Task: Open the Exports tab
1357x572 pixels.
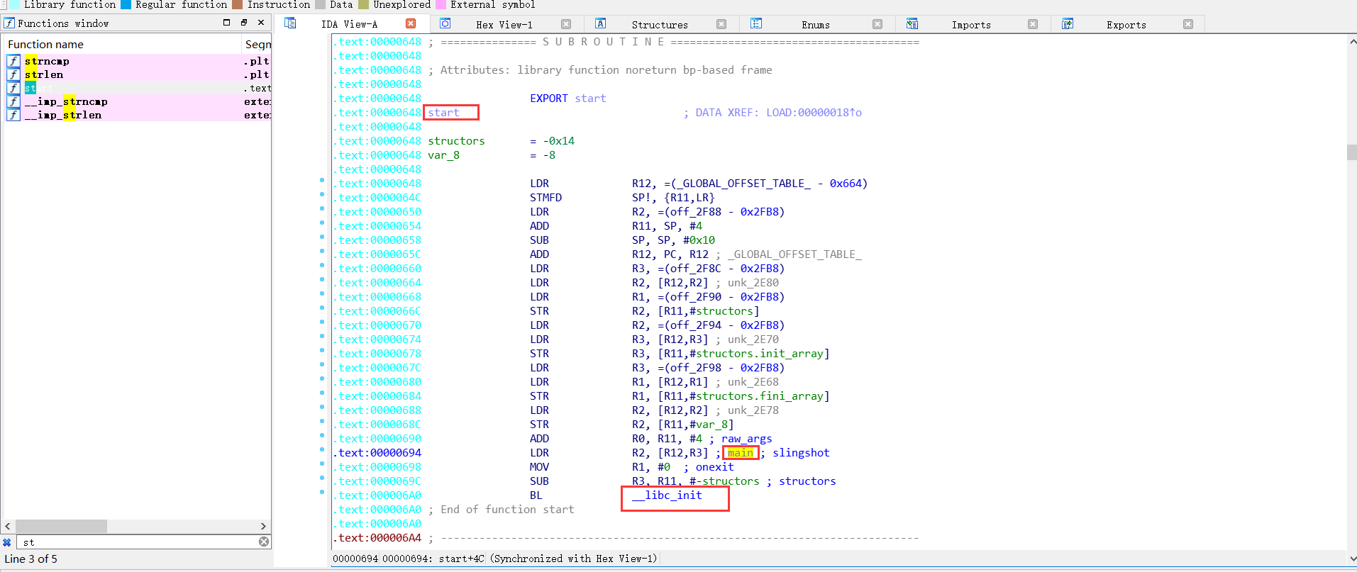Action: pos(1126,25)
